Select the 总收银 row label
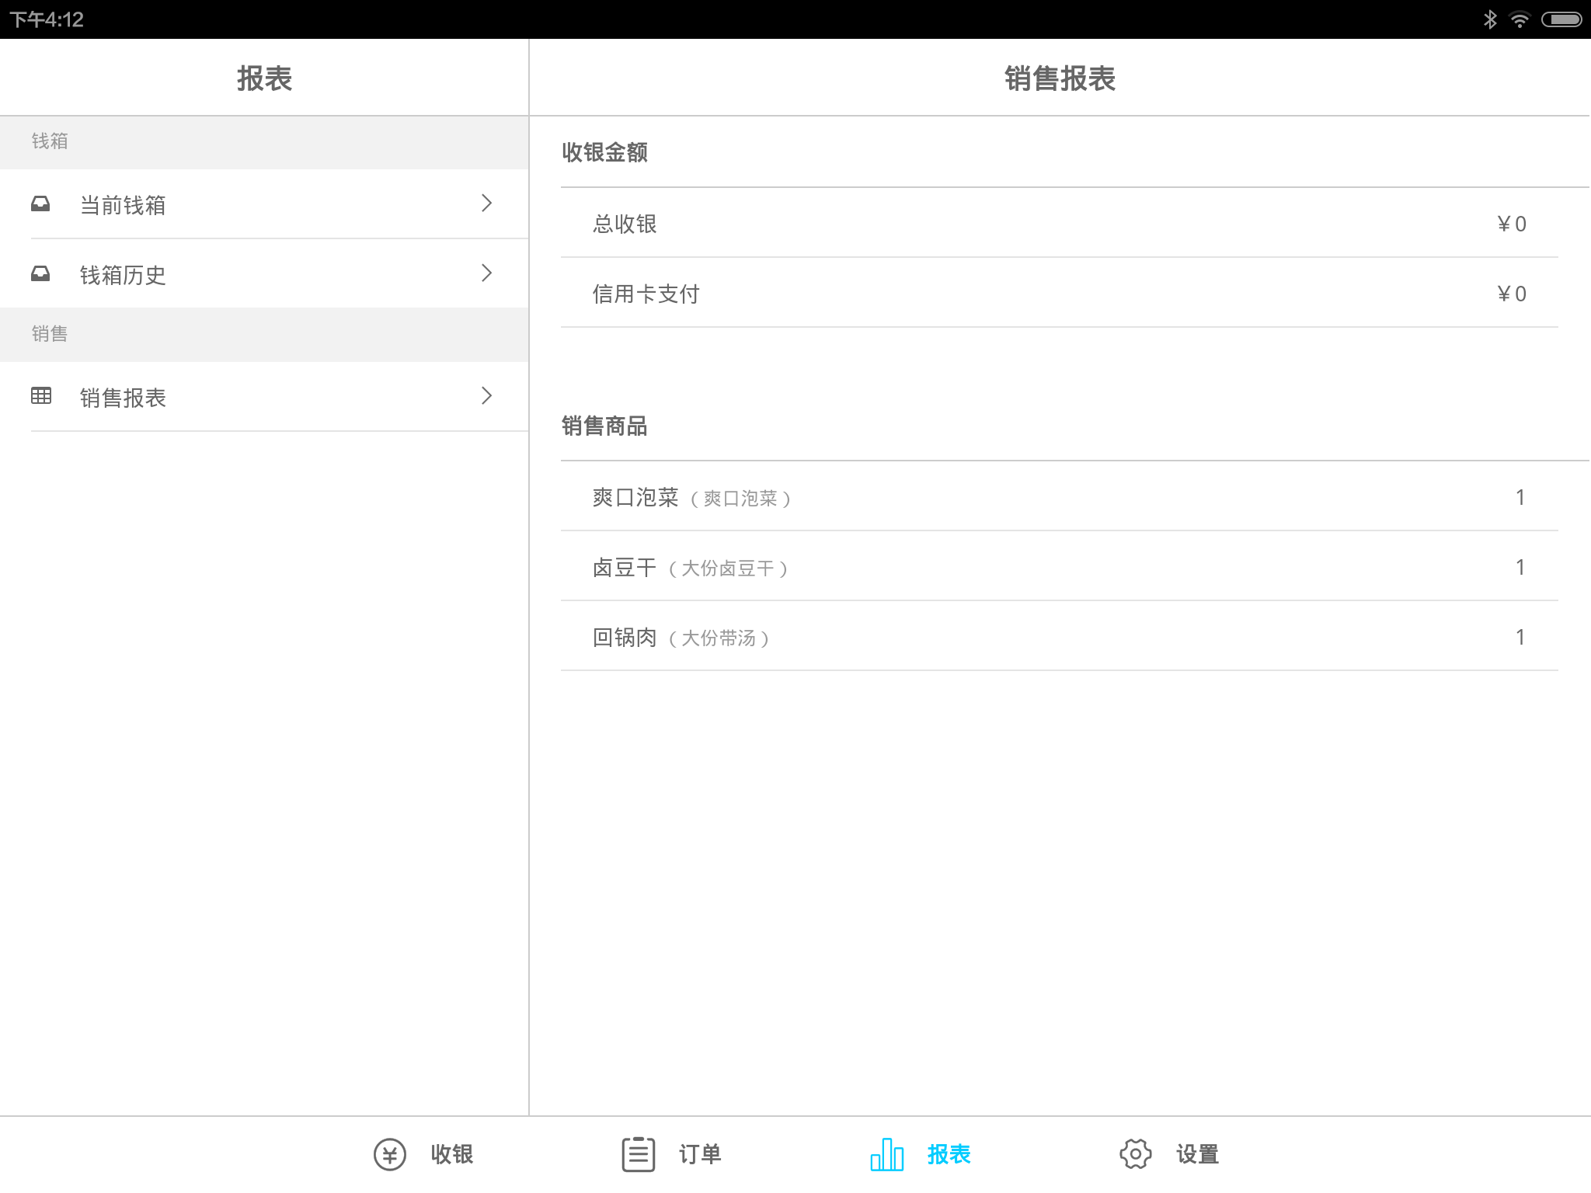 pos(625,224)
